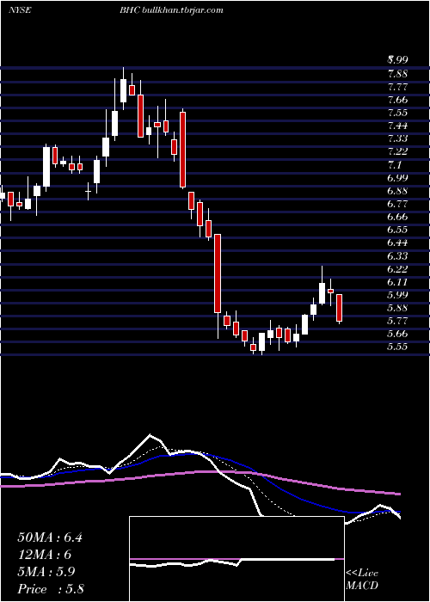430x602 pixels.
Task: Click the NYSE exchange label
Action: [x=19, y=10]
